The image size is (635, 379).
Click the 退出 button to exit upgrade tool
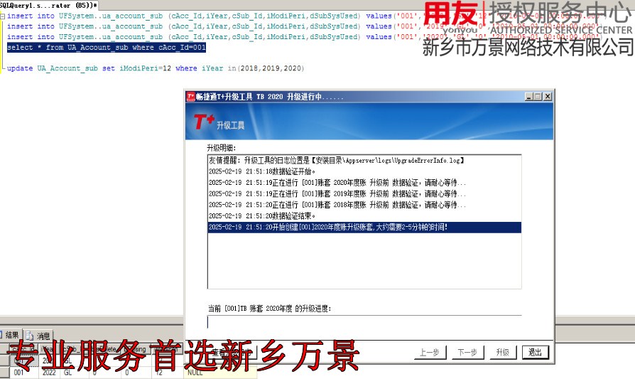coord(535,352)
